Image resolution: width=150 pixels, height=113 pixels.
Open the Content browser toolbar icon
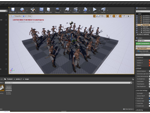coord(41,10)
